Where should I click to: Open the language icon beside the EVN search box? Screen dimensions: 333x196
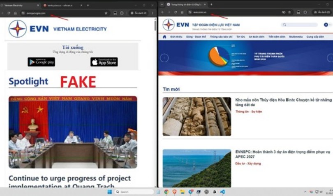click(x=326, y=25)
